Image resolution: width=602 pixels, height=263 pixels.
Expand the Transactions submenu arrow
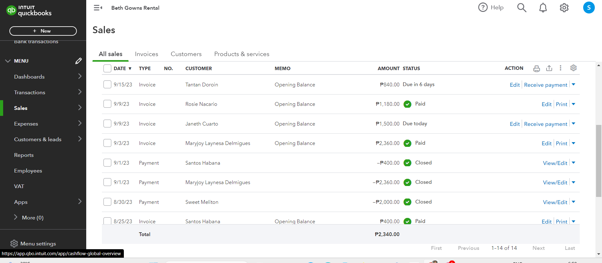[80, 92]
